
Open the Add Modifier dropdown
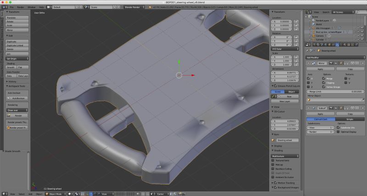335,57
